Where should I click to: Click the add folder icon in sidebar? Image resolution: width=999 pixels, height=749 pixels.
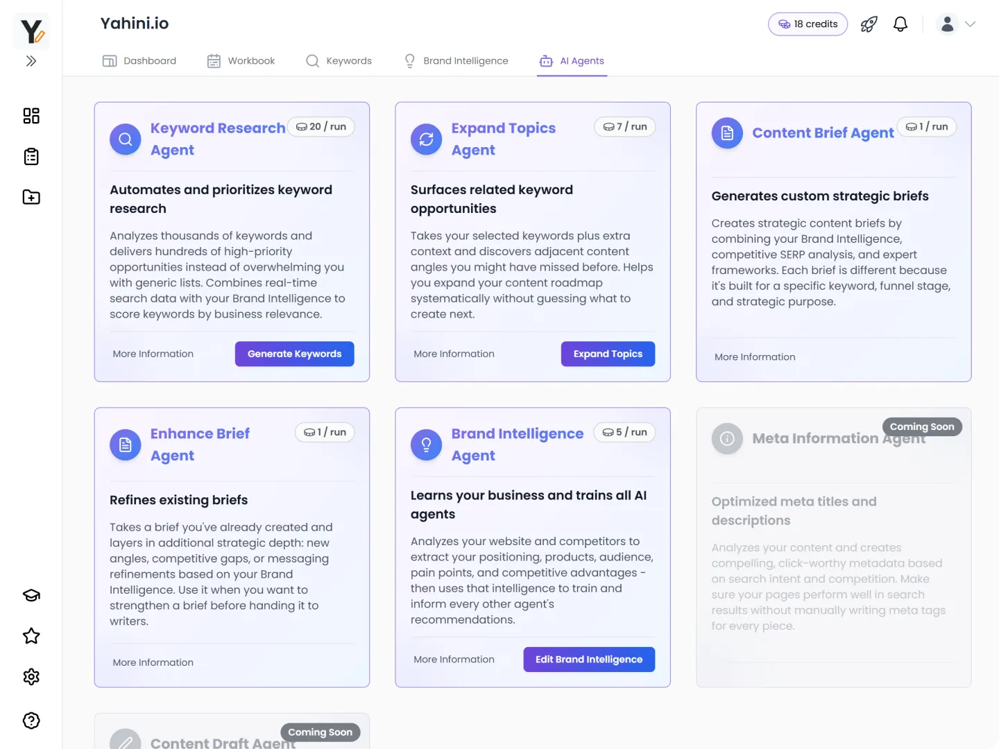(x=31, y=198)
